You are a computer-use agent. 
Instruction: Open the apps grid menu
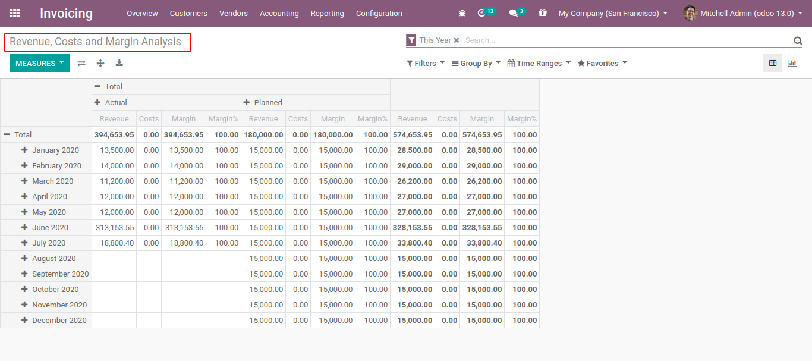click(x=14, y=13)
